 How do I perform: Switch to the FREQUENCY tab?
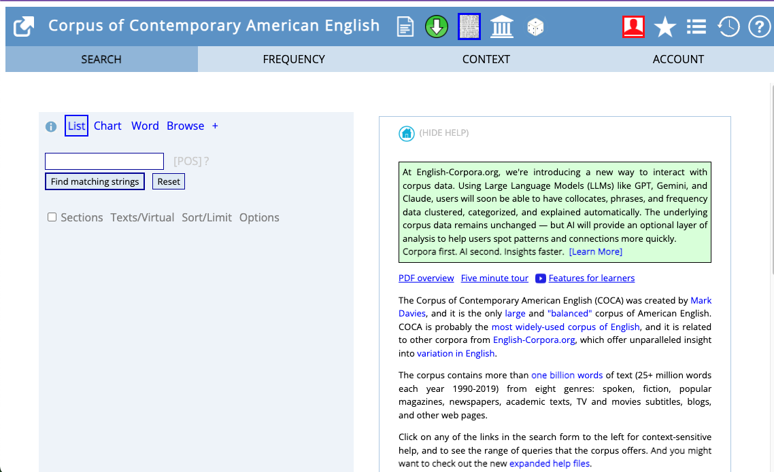pos(294,59)
